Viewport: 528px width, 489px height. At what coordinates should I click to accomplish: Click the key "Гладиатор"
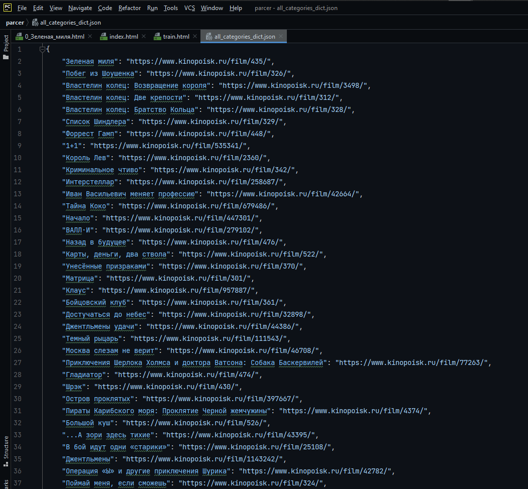84,375
